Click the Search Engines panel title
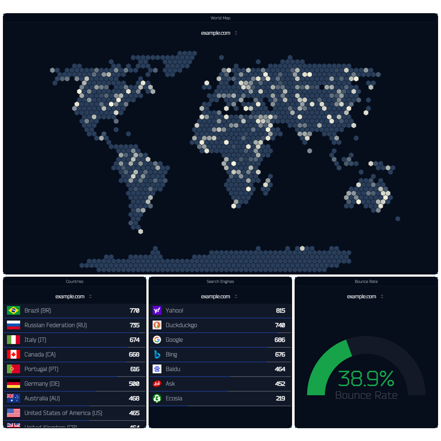441x441 pixels. 220,281
